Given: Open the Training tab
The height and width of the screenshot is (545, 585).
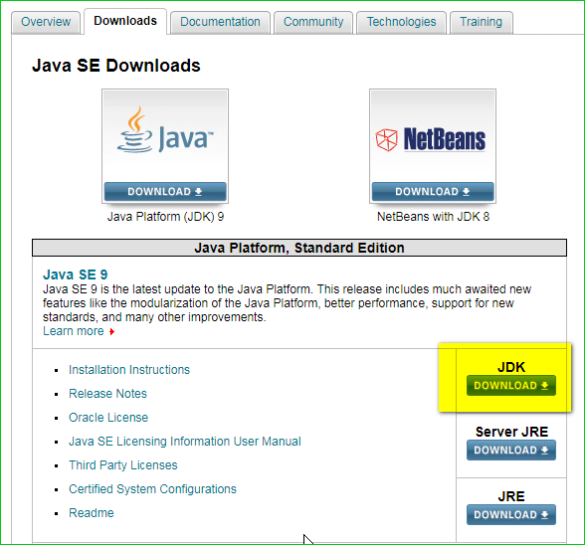Looking at the screenshot, I should [x=482, y=22].
